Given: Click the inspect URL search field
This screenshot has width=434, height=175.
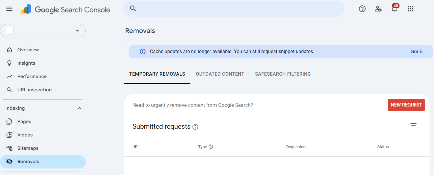Looking at the screenshot, I should pos(234,9).
